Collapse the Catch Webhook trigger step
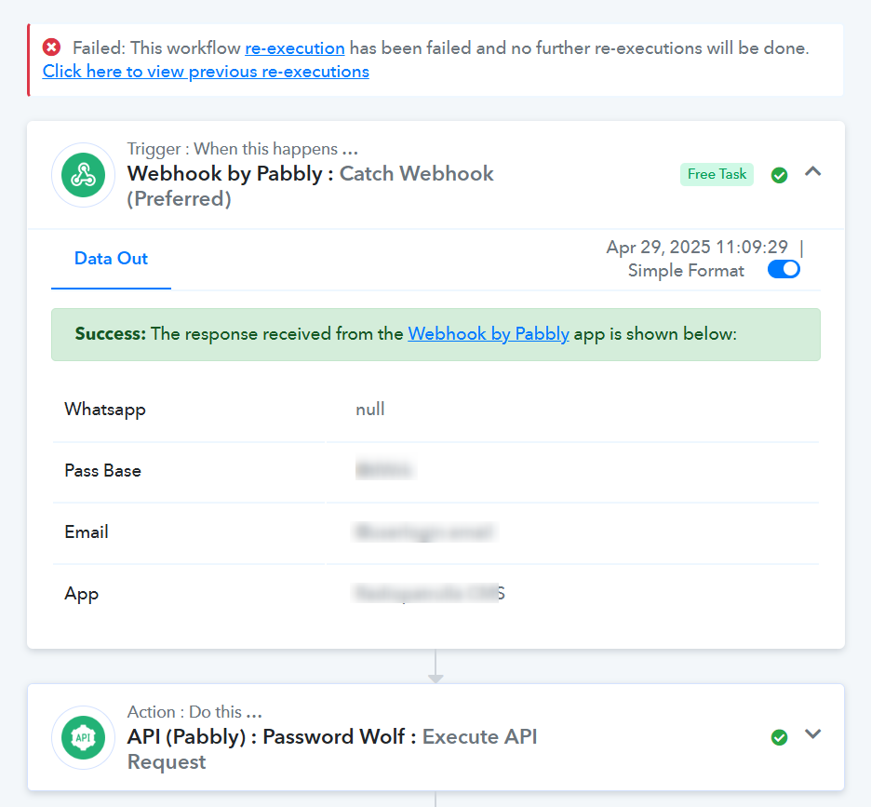This screenshot has width=871, height=807. [812, 172]
